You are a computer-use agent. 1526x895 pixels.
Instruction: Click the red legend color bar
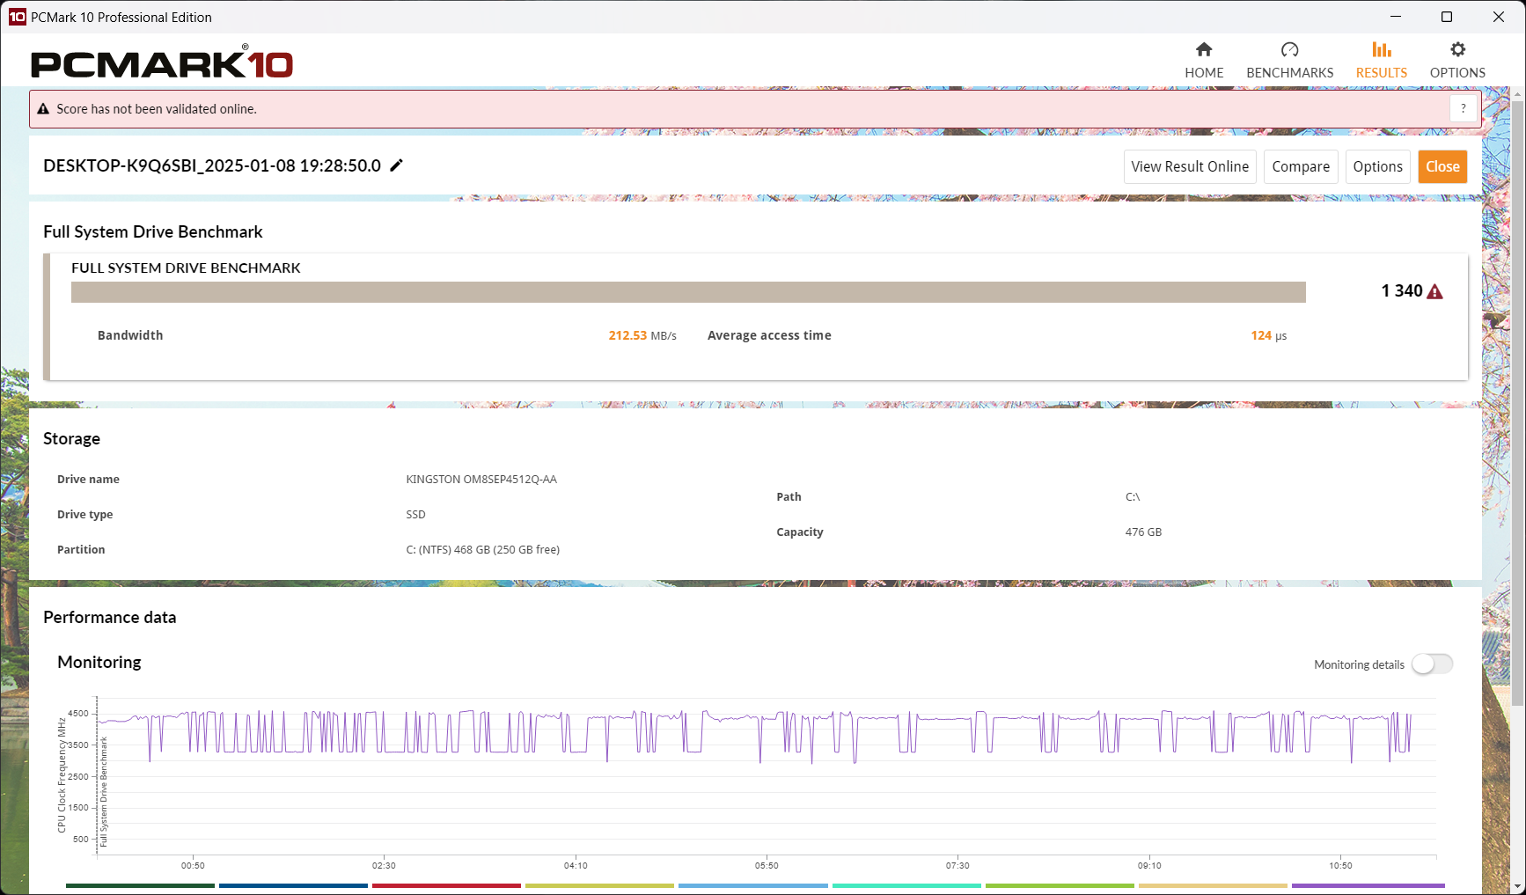(x=446, y=885)
